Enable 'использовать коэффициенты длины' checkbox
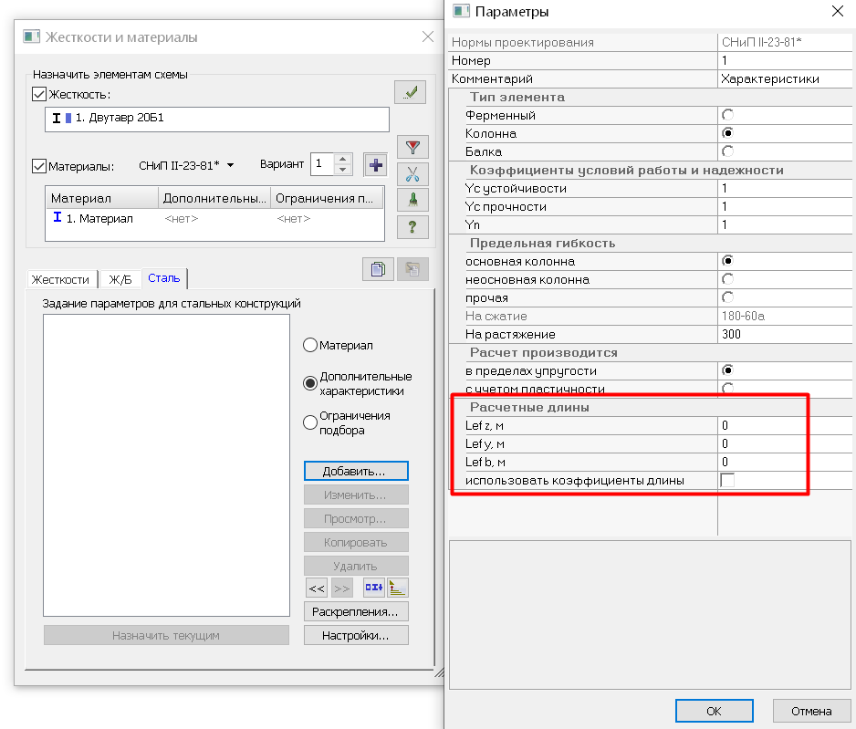This screenshot has width=856, height=729. (727, 480)
